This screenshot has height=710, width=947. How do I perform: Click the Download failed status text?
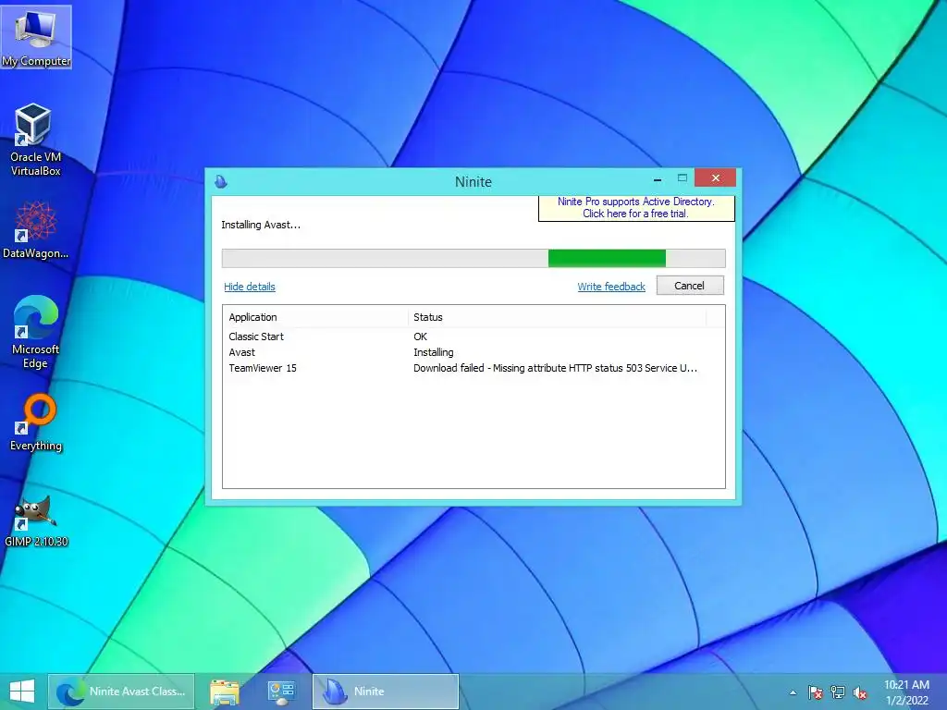point(556,368)
